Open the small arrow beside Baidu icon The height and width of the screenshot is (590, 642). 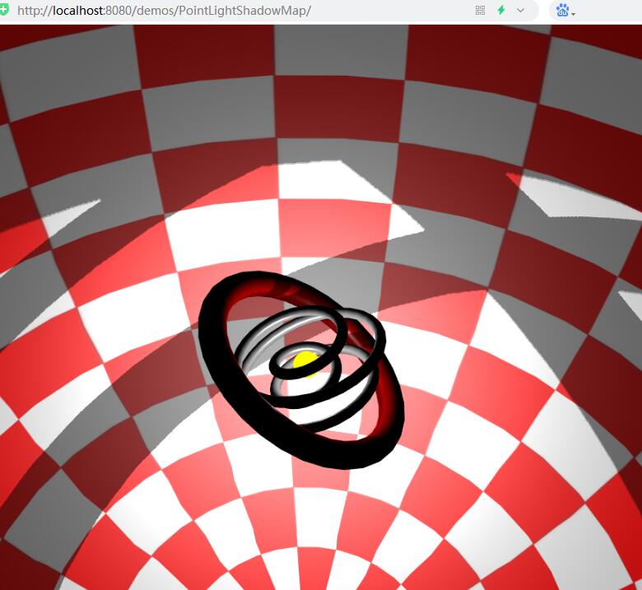click(x=573, y=14)
